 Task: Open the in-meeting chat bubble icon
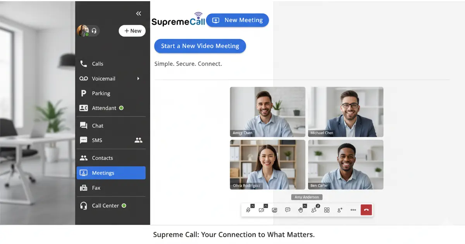click(288, 210)
